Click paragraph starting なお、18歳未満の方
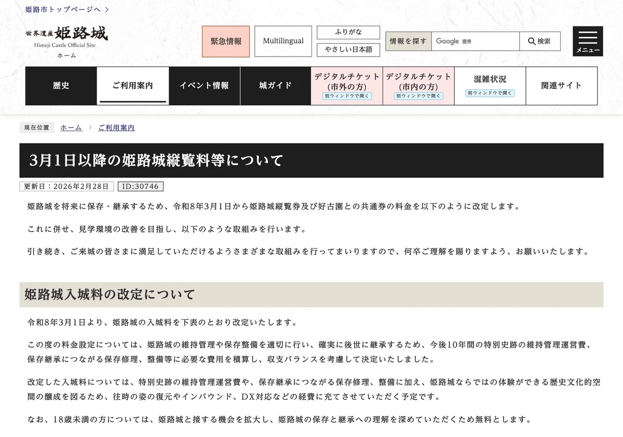 pos(280,419)
